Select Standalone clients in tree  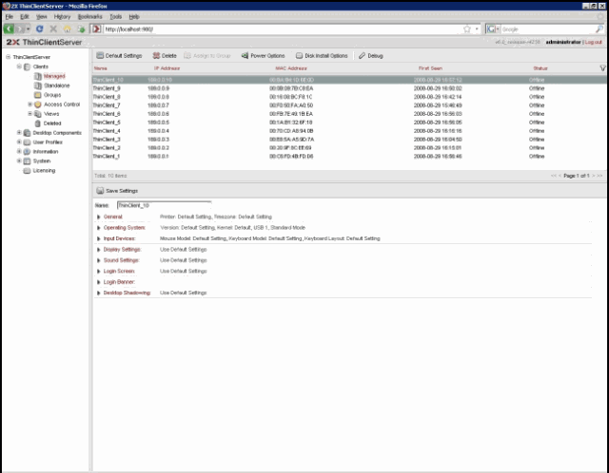coord(57,85)
